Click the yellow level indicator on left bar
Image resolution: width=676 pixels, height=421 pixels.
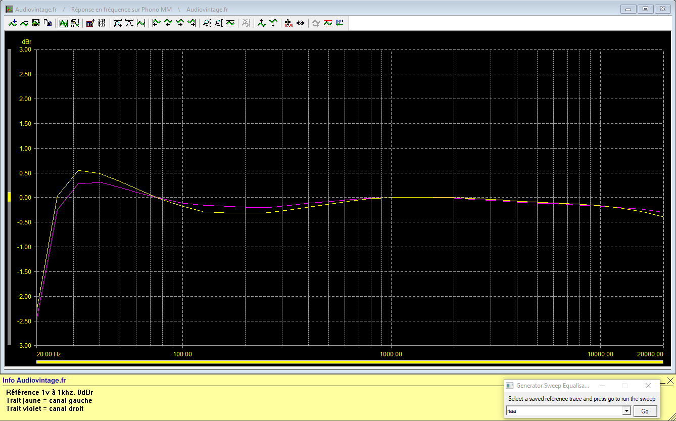pos(9,197)
